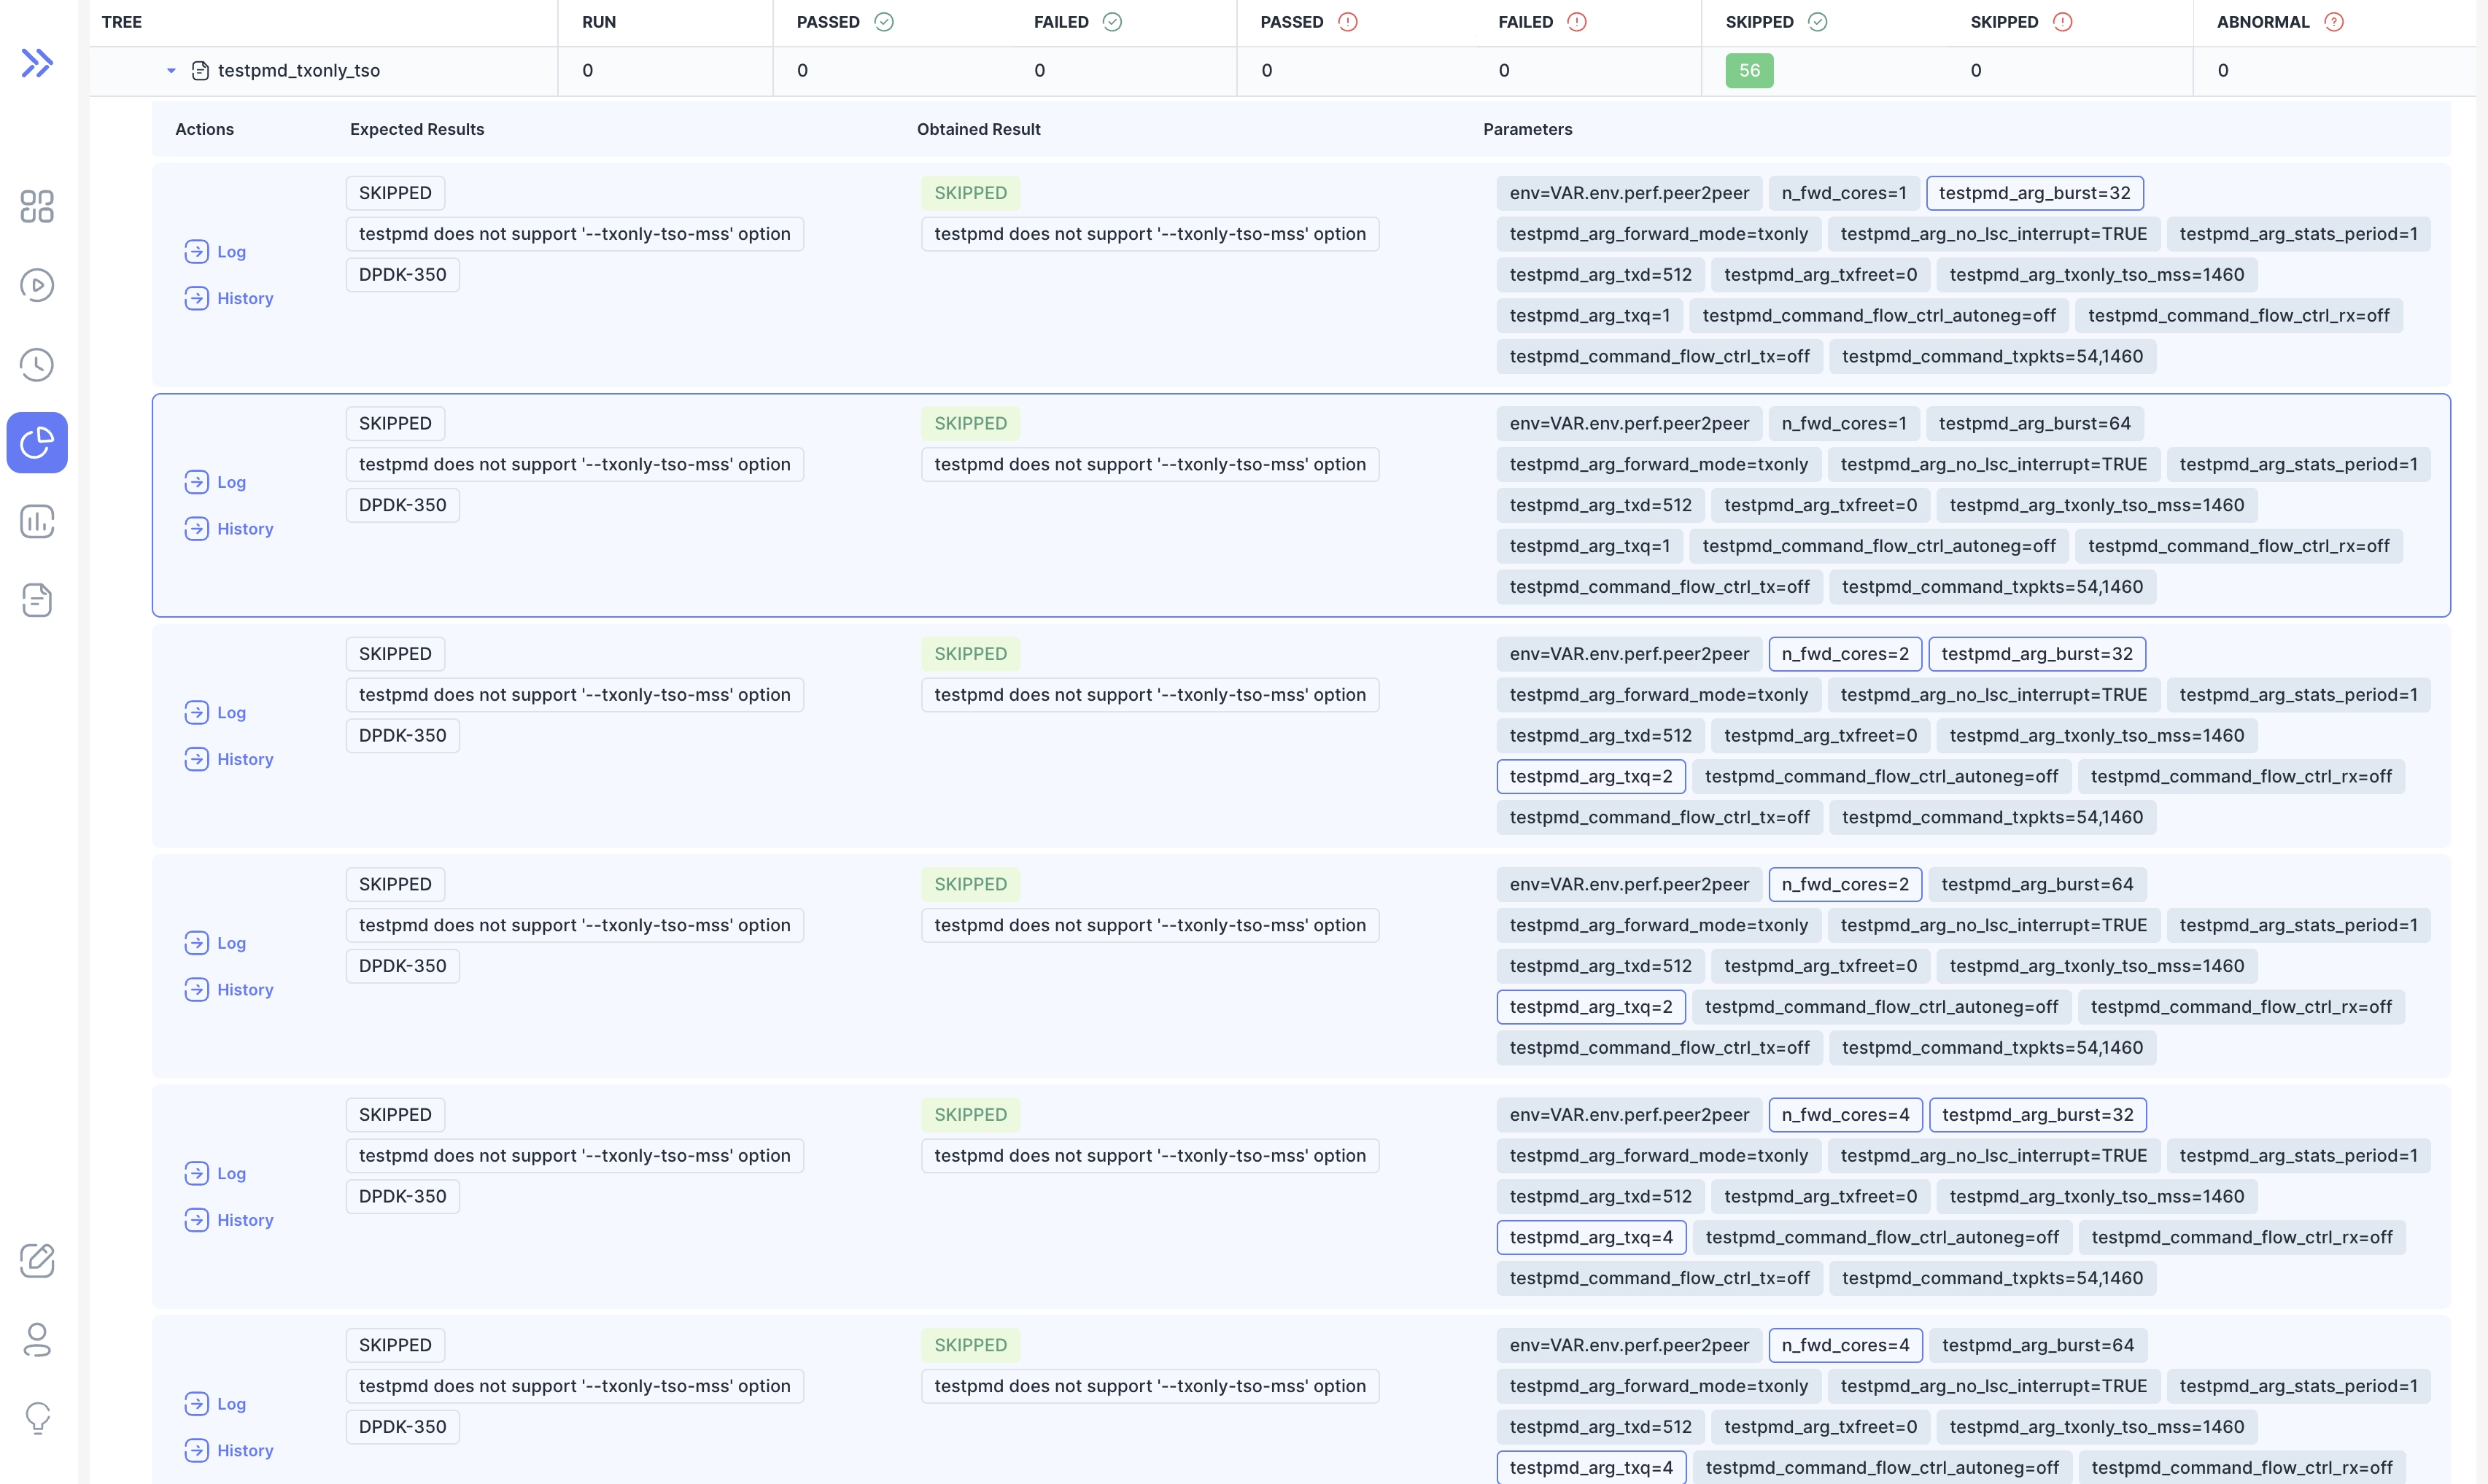Open the user profile sidebar icon
This screenshot has width=2488, height=1484.
pos(37,1339)
